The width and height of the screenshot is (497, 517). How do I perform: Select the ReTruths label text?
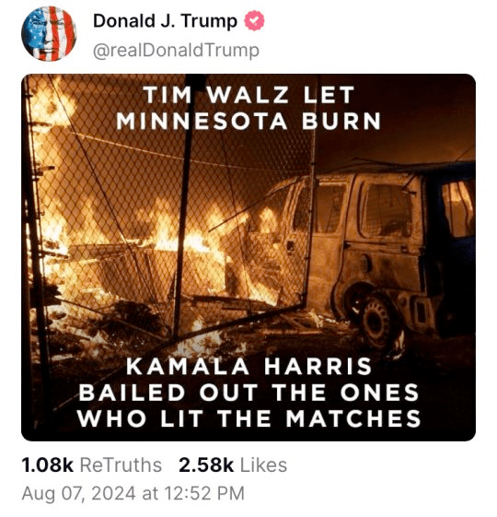coord(121,465)
